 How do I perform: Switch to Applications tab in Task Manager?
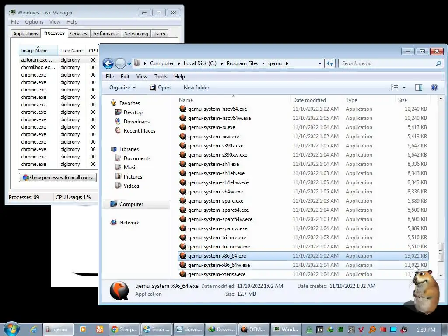click(26, 34)
